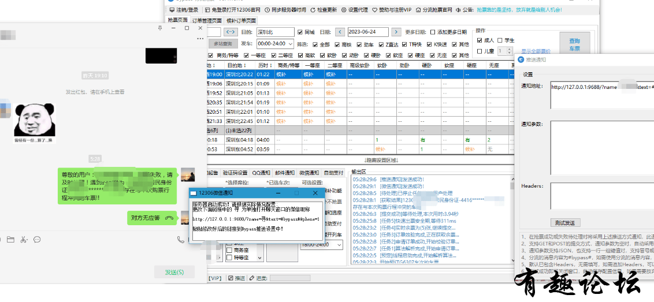654x302 pixels.
Task: Open 设置代理 proxy settings
Action: (x=355, y=10)
